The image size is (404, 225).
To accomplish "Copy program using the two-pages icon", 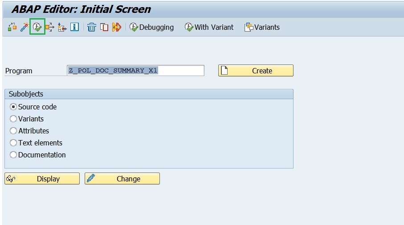I will point(104,27).
